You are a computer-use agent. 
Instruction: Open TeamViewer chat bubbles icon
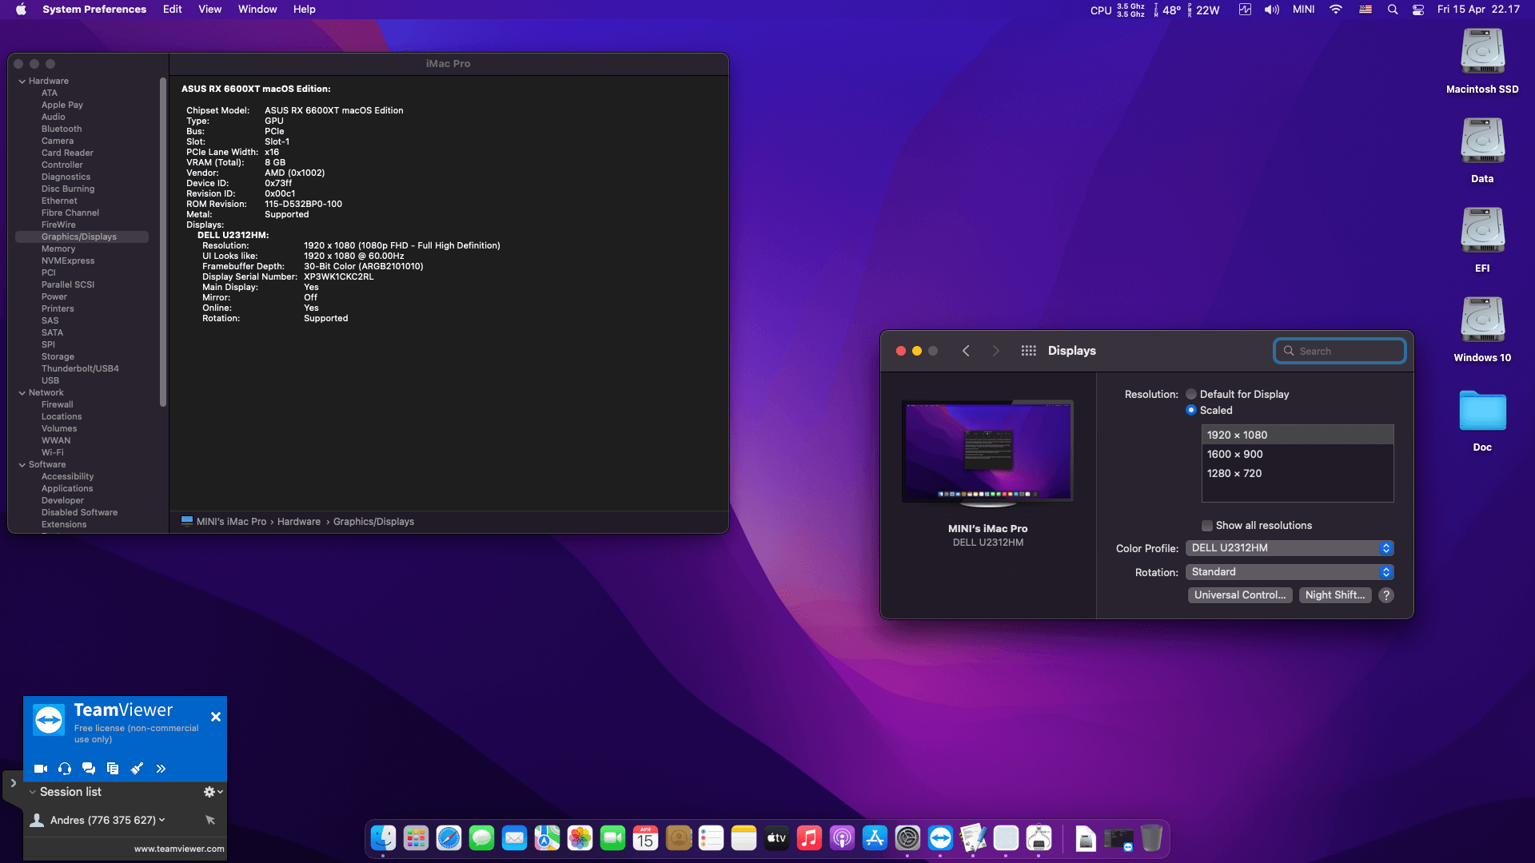[89, 769]
